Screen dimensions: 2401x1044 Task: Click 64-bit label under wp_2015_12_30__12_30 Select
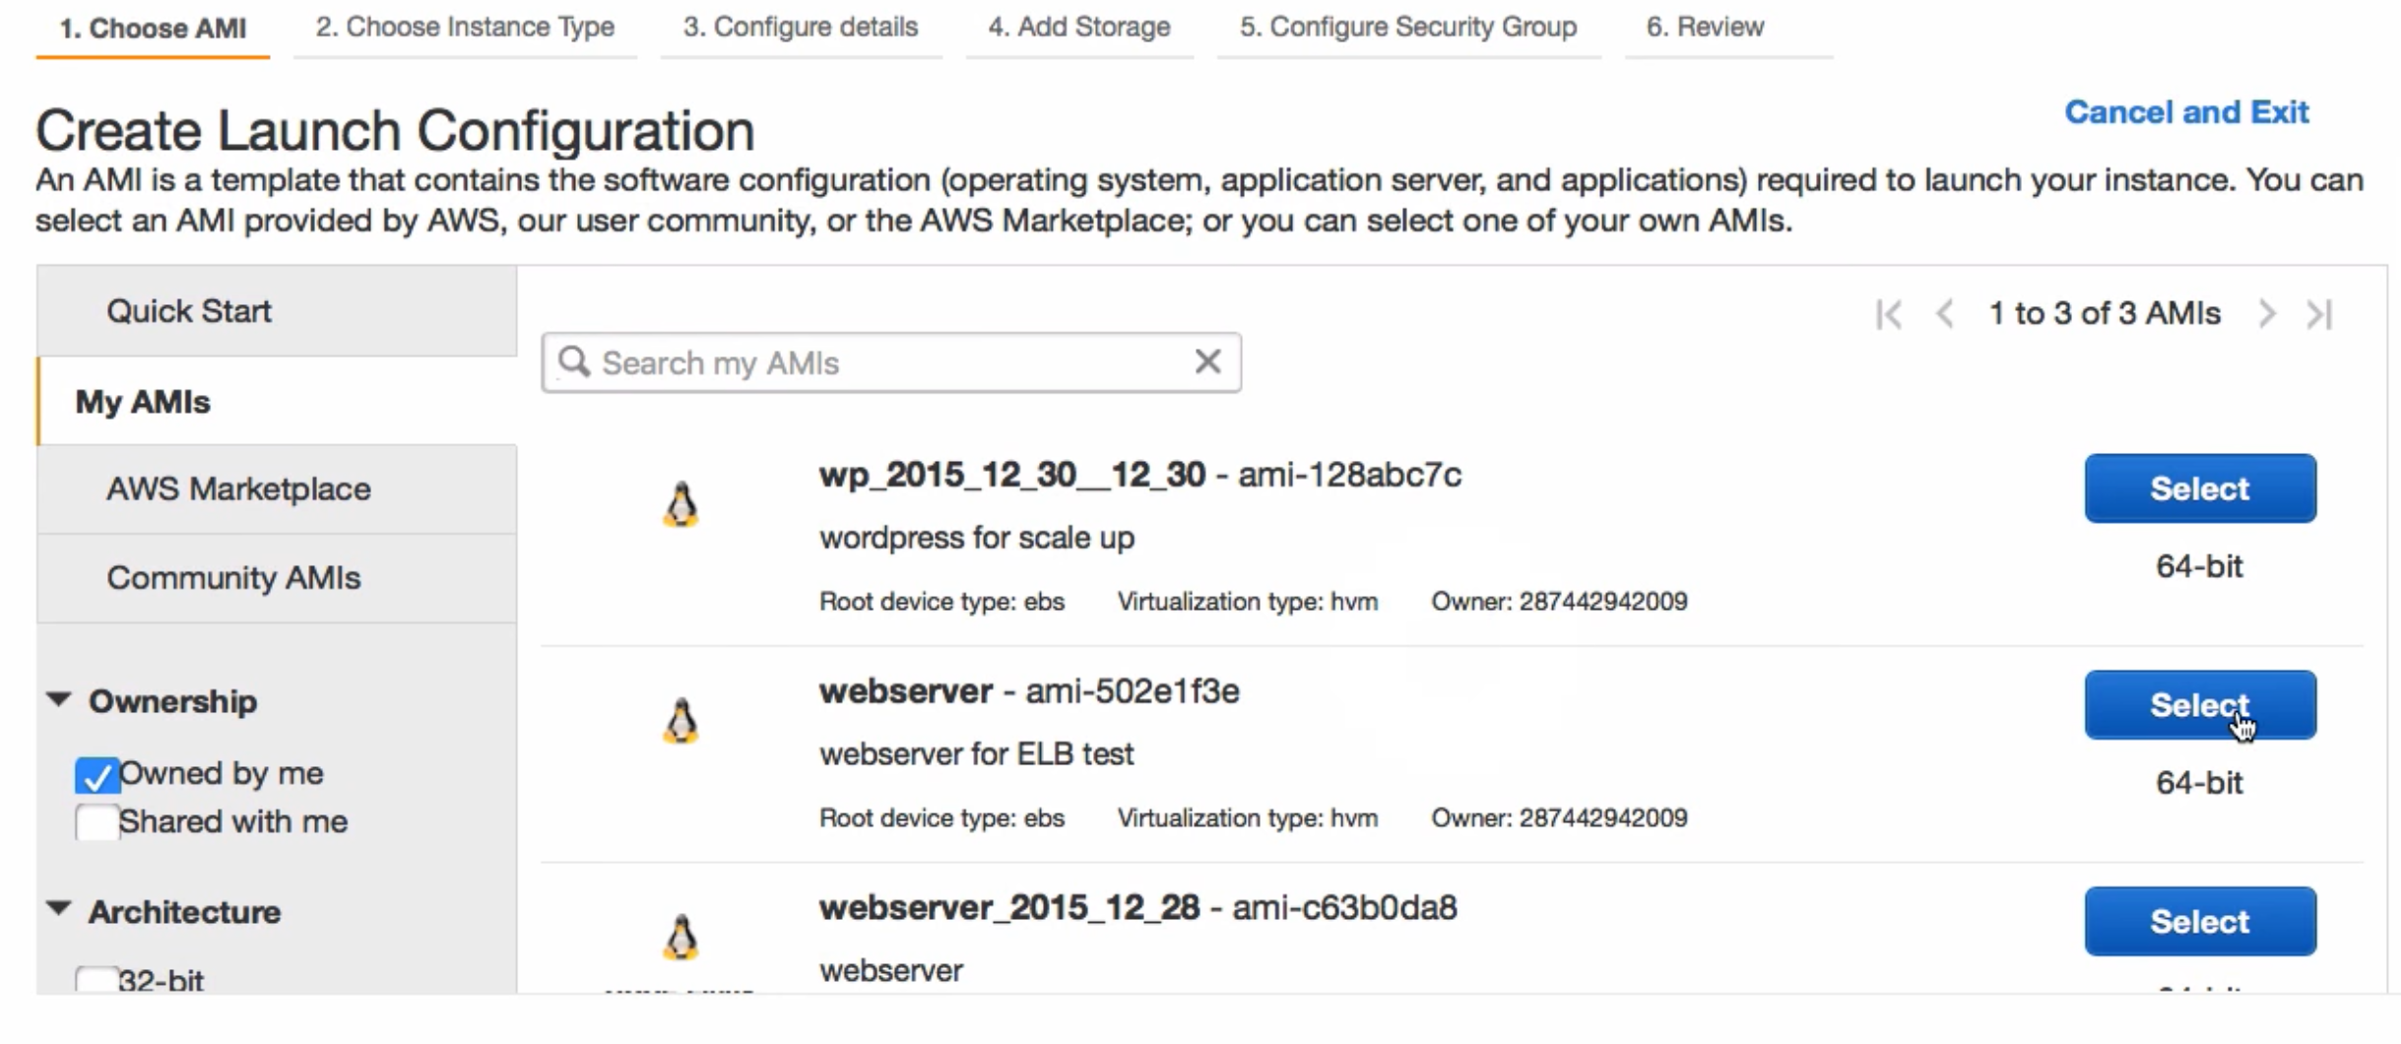2199,566
